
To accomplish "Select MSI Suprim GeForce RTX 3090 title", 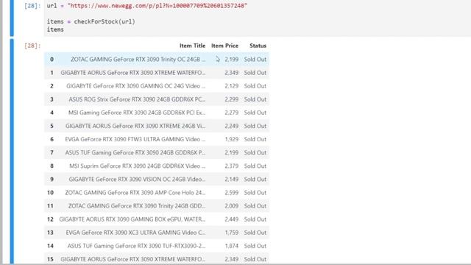I will pyautogui.click(x=138, y=166).
